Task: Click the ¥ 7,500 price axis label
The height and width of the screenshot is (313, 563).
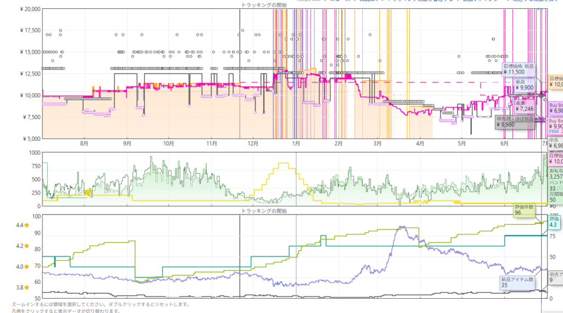Action: pyautogui.click(x=31, y=117)
